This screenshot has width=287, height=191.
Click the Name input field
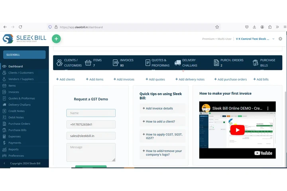tap(91, 113)
